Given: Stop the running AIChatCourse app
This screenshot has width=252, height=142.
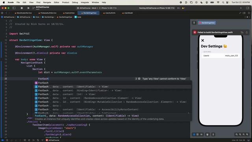Looking at the screenshot, I should point(22,8).
